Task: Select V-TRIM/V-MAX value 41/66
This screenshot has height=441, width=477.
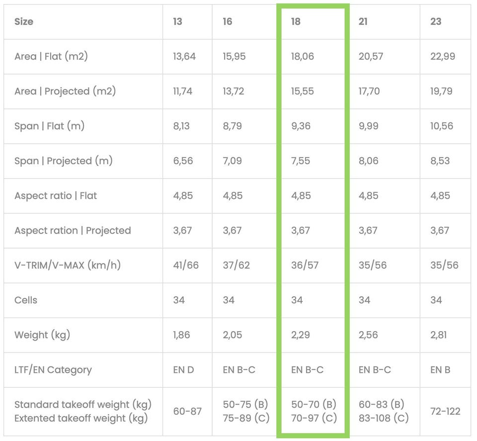Action: [186, 265]
